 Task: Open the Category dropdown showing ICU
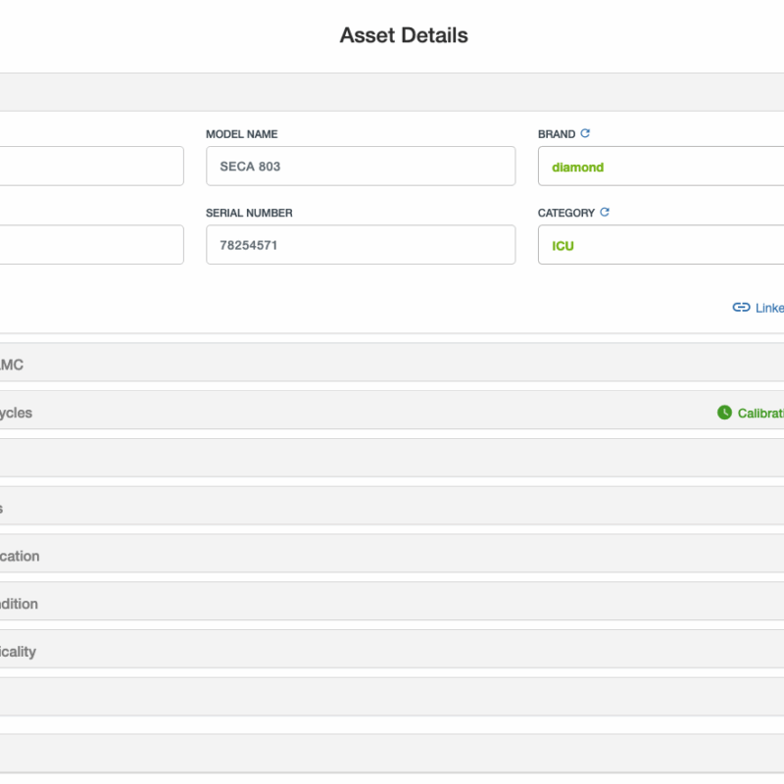[661, 244]
